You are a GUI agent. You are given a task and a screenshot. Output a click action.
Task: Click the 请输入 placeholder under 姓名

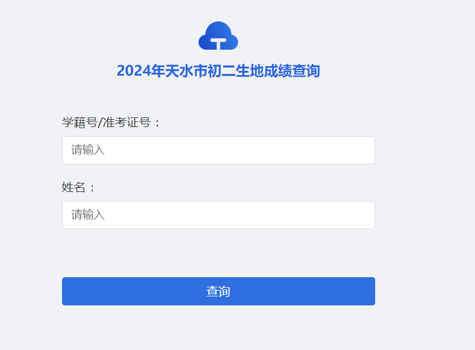(88, 215)
